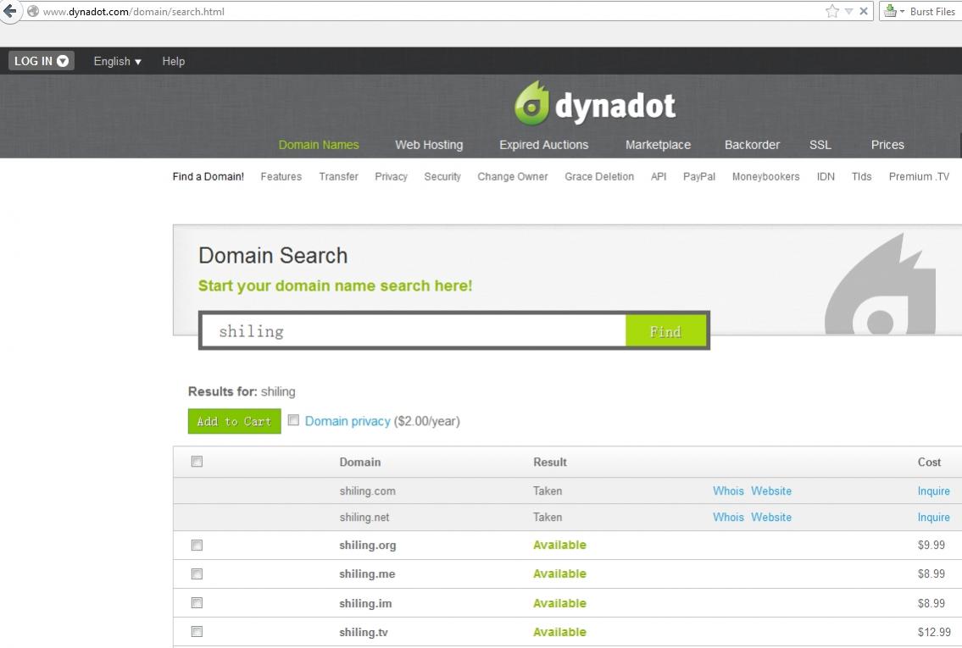Click the browser address bar URL

point(134,12)
